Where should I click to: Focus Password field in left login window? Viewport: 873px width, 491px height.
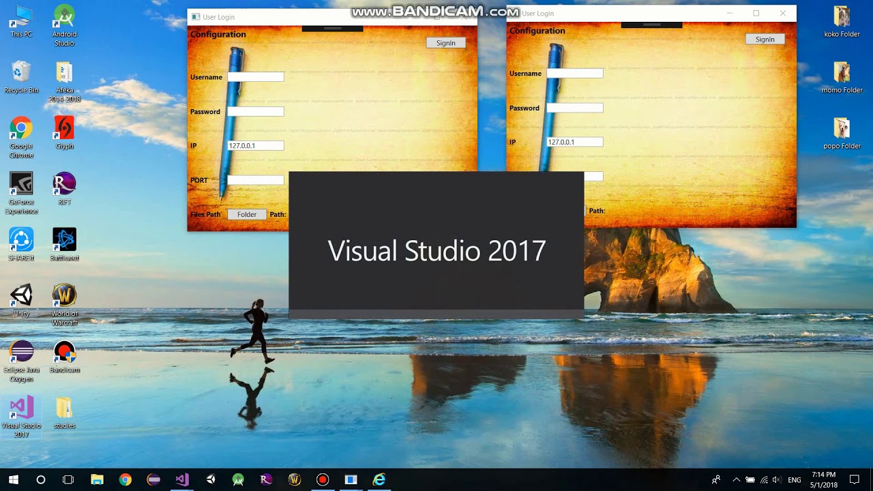[256, 111]
